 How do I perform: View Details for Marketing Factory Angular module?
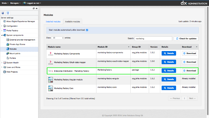pyautogui.click(x=169, y=79)
